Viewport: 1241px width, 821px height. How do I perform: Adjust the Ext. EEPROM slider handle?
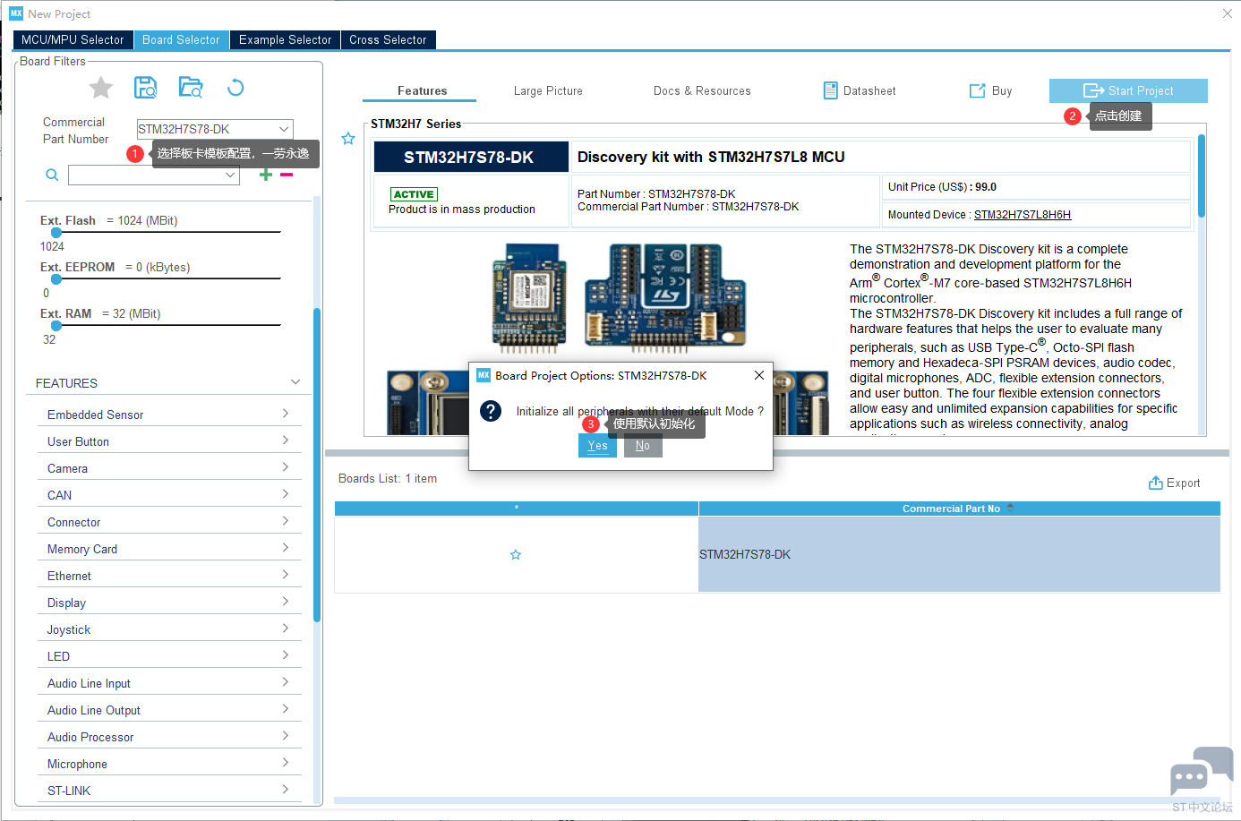click(x=56, y=278)
